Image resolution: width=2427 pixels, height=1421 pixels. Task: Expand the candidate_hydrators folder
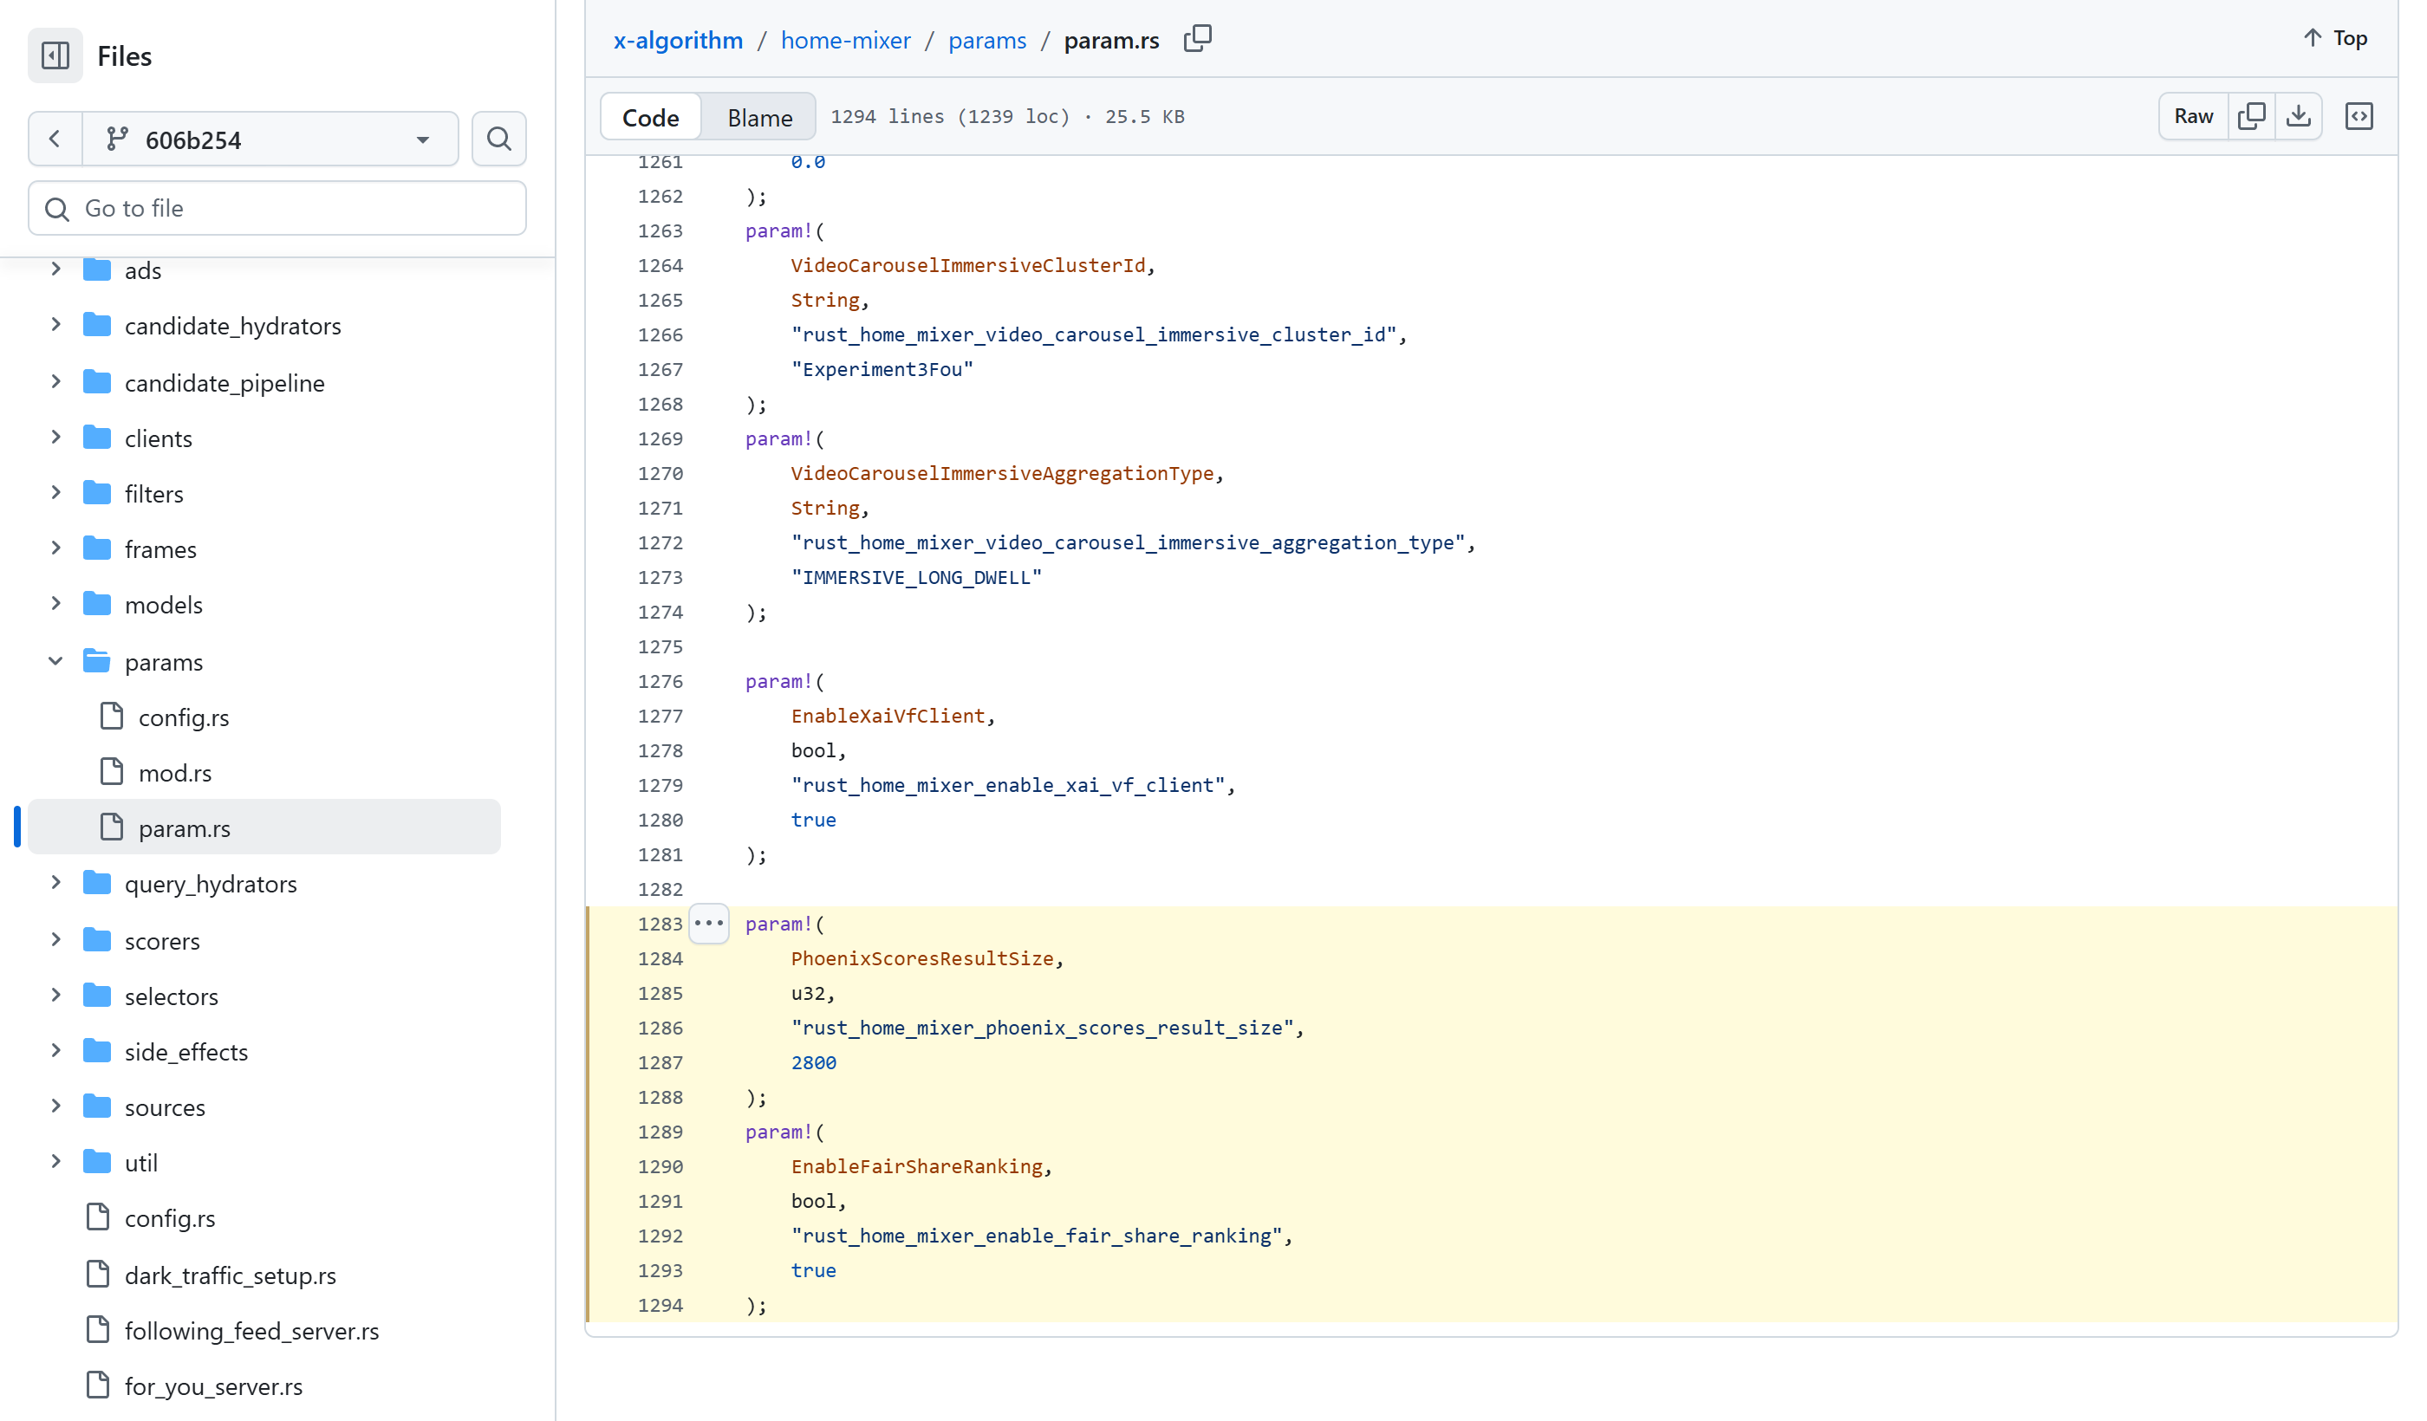click(55, 326)
